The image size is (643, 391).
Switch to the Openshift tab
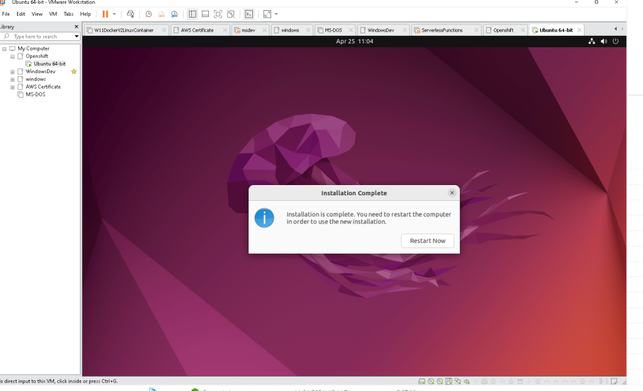point(503,30)
